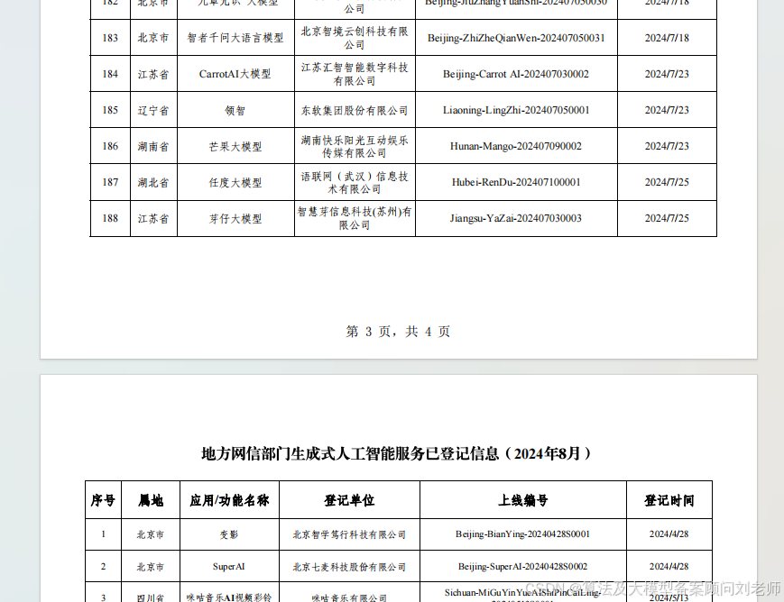Click the 登记时间 column header
The width and height of the screenshot is (784, 602).
click(x=669, y=500)
